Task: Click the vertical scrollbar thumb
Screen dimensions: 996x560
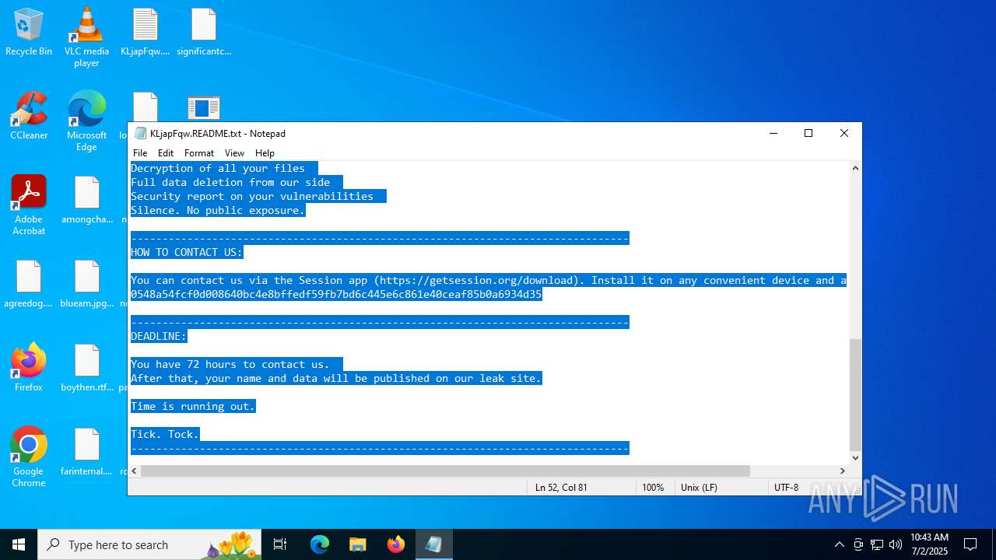Action: pyautogui.click(x=855, y=394)
